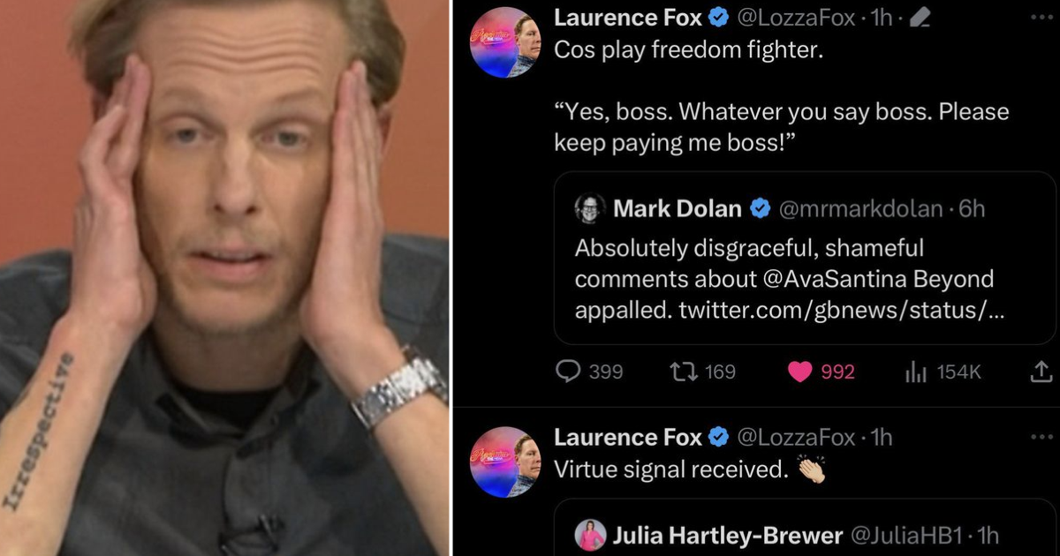Open Laurence Fox avatar on second tweet
This screenshot has height=556, width=1060.
(x=504, y=462)
